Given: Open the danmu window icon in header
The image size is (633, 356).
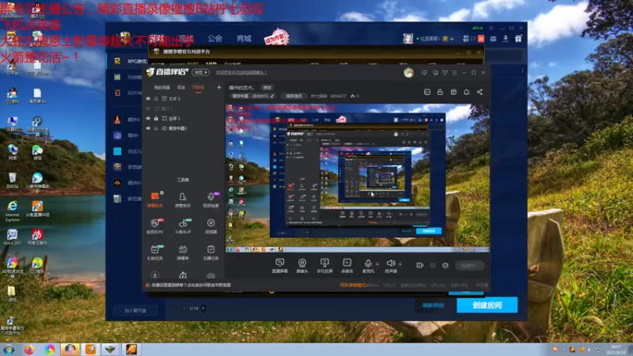Looking at the screenshot, I should tap(427, 92).
